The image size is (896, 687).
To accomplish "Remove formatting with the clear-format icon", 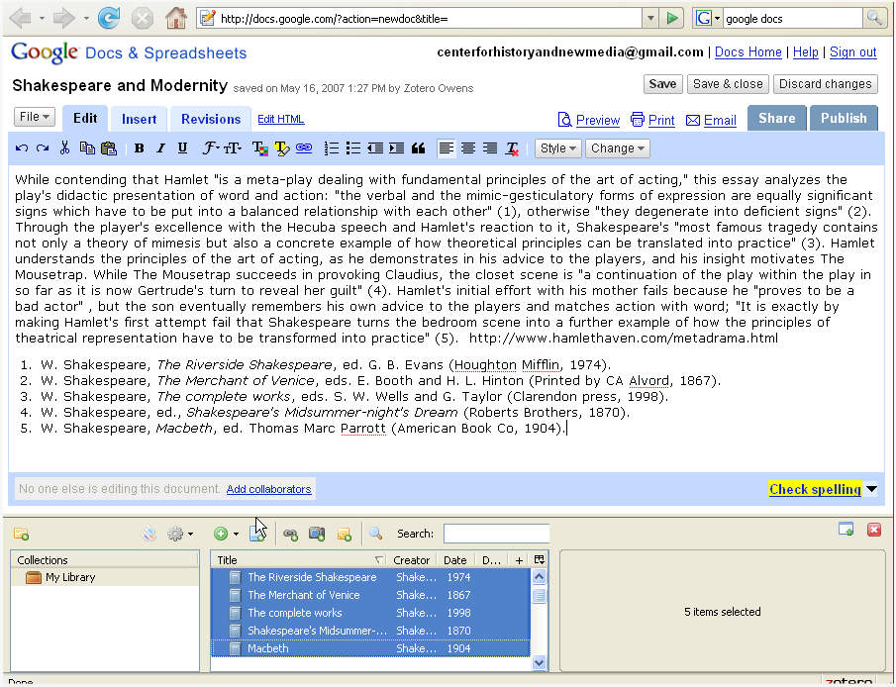I will [512, 148].
